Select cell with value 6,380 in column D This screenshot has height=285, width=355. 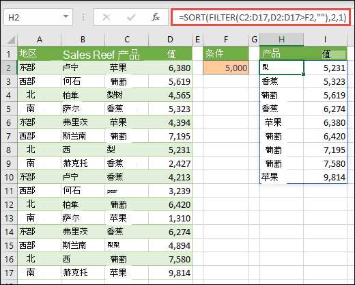(x=170, y=68)
